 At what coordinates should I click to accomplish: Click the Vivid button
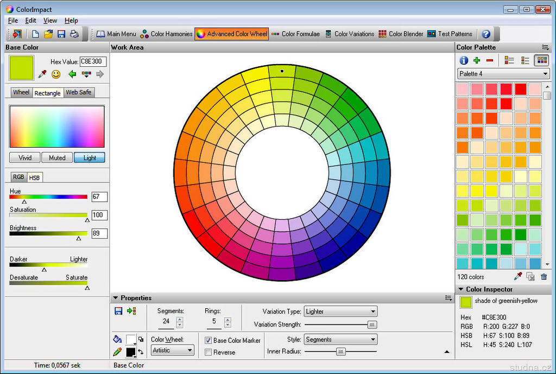click(25, 158)
